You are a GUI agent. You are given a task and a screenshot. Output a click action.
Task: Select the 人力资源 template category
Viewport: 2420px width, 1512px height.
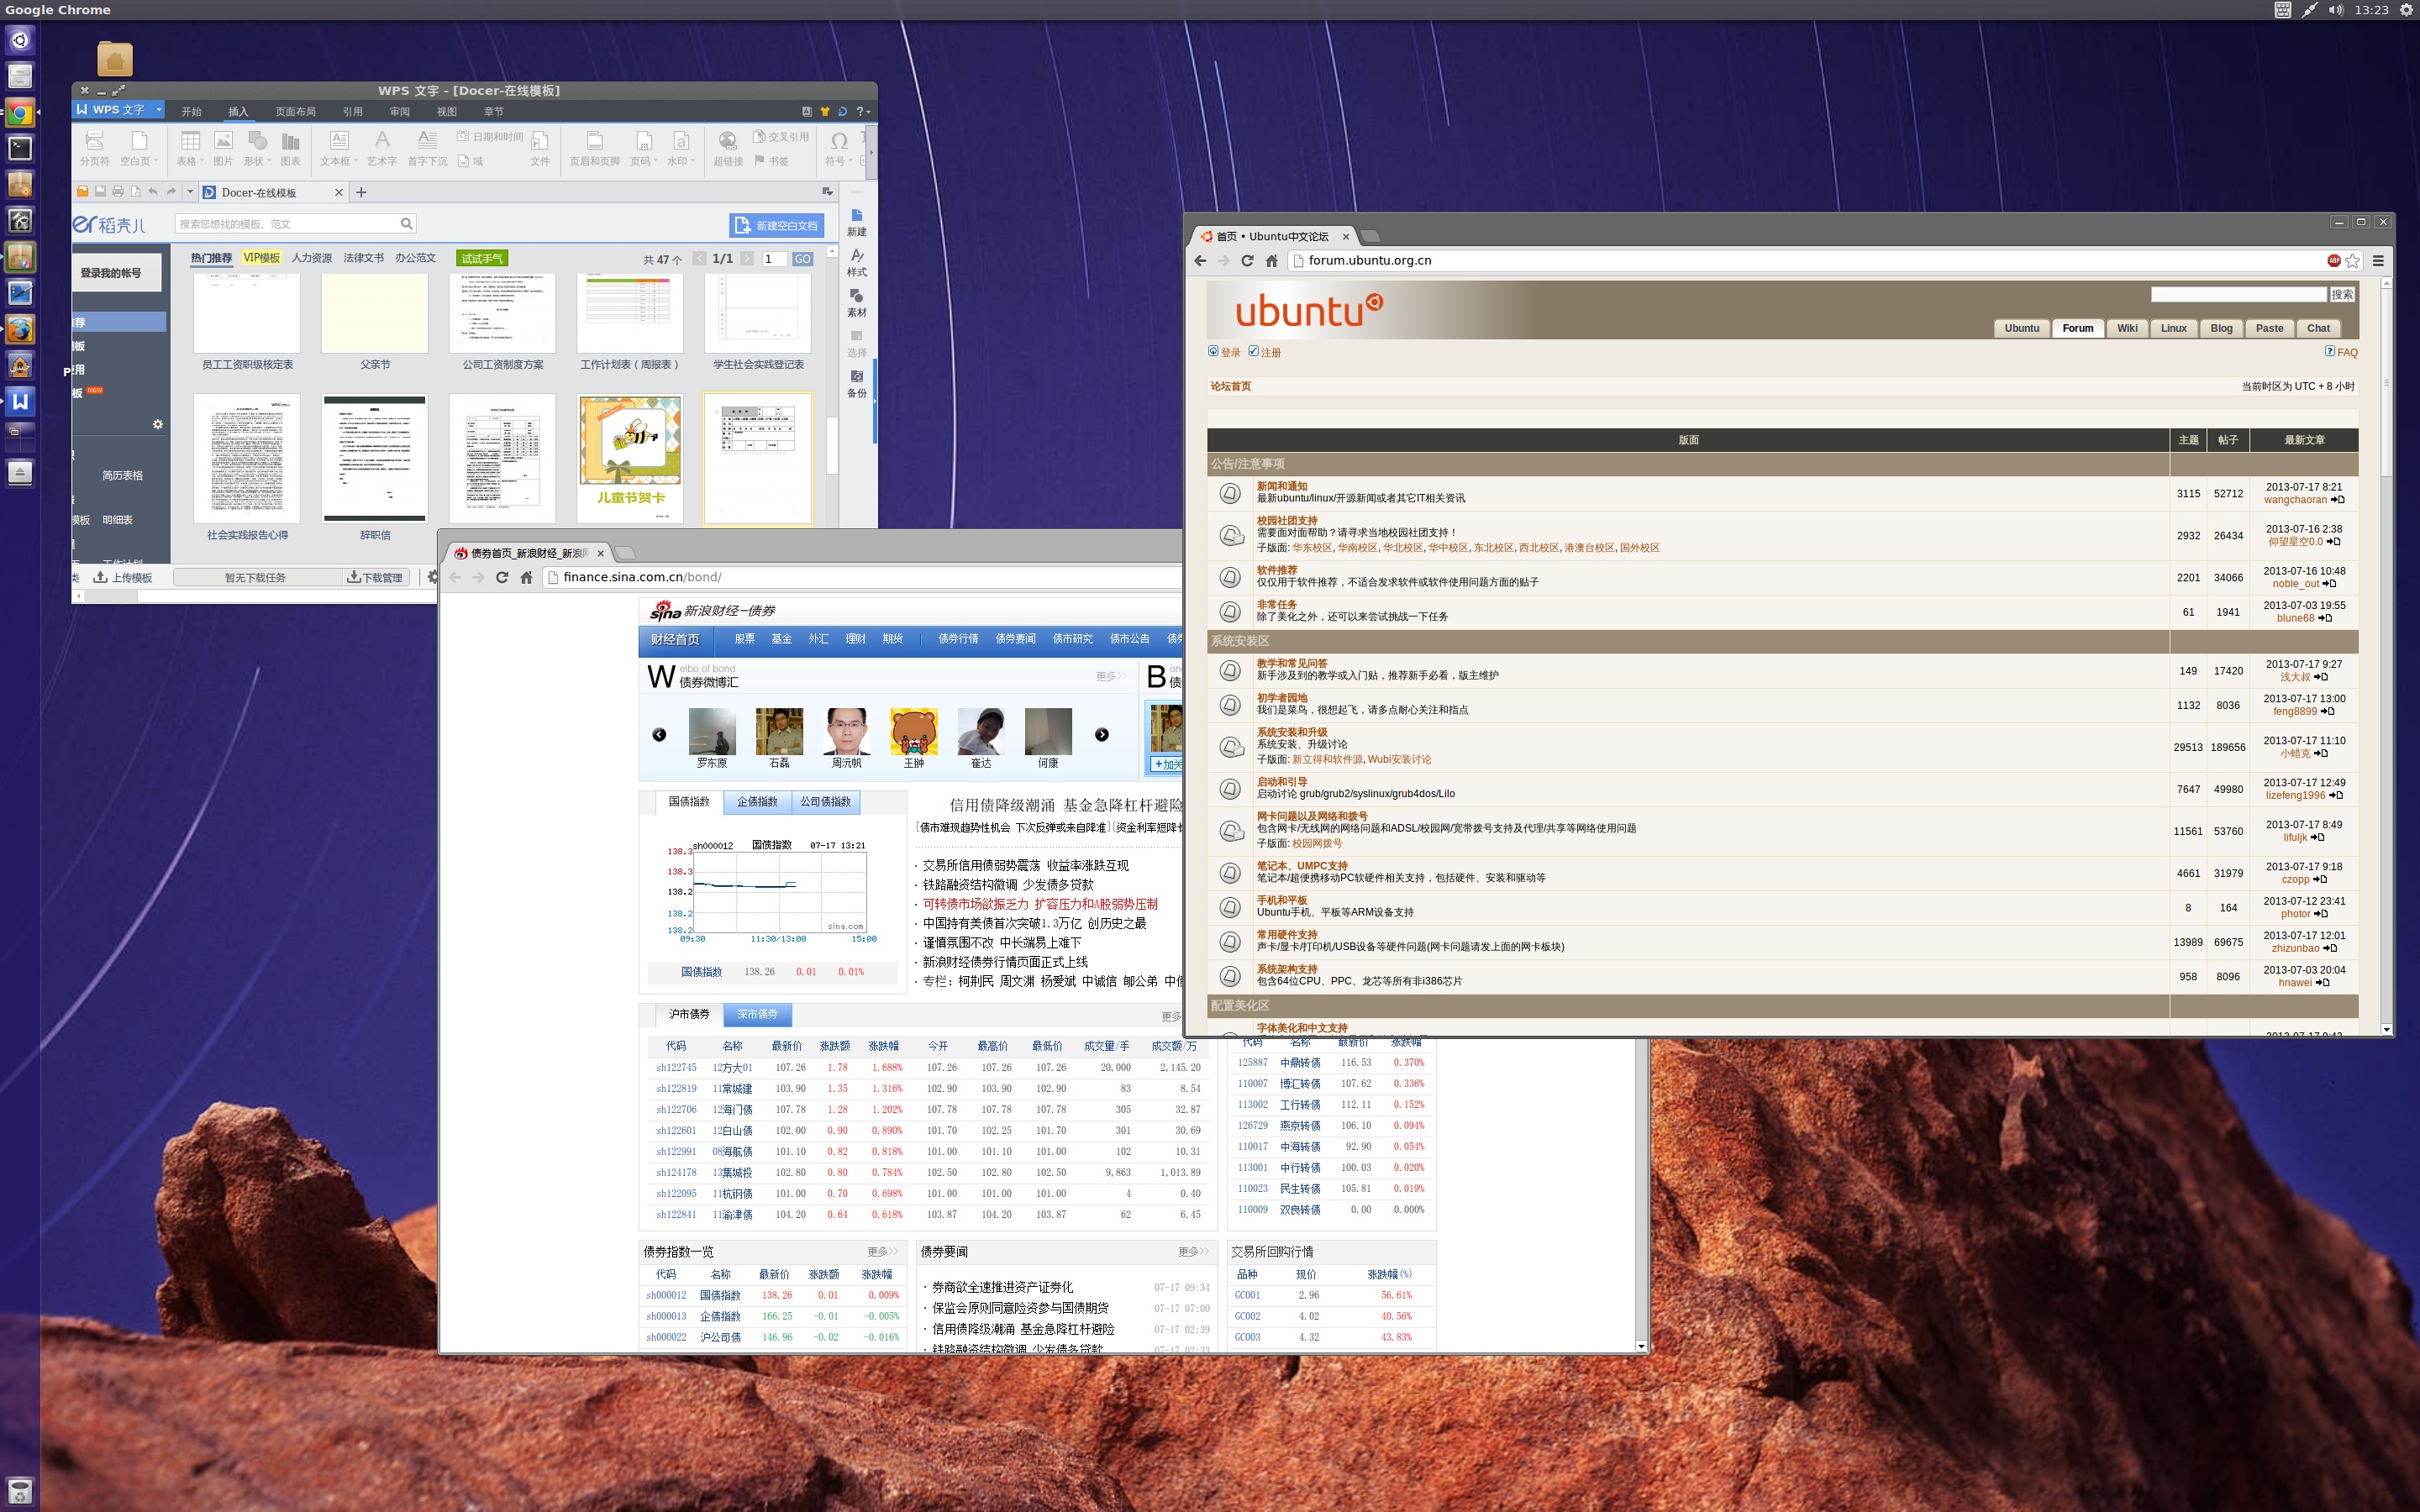pos(311,258)
